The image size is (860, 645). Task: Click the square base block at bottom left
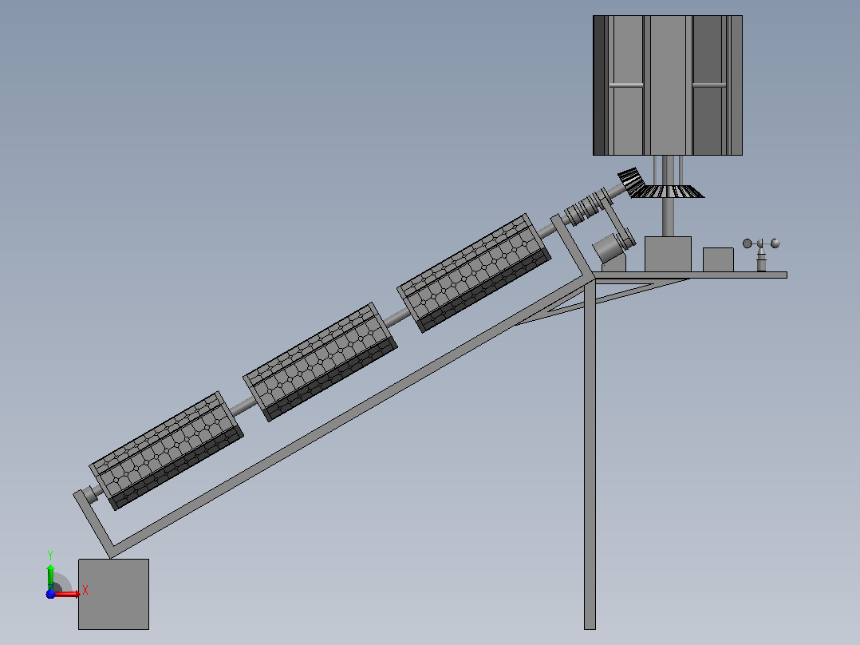(113, 594)
